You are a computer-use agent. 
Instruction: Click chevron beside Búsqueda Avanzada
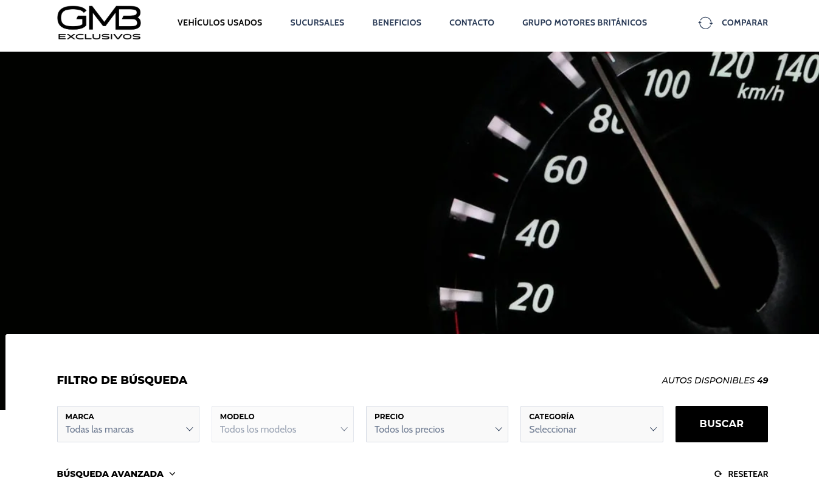pos(172,474)
